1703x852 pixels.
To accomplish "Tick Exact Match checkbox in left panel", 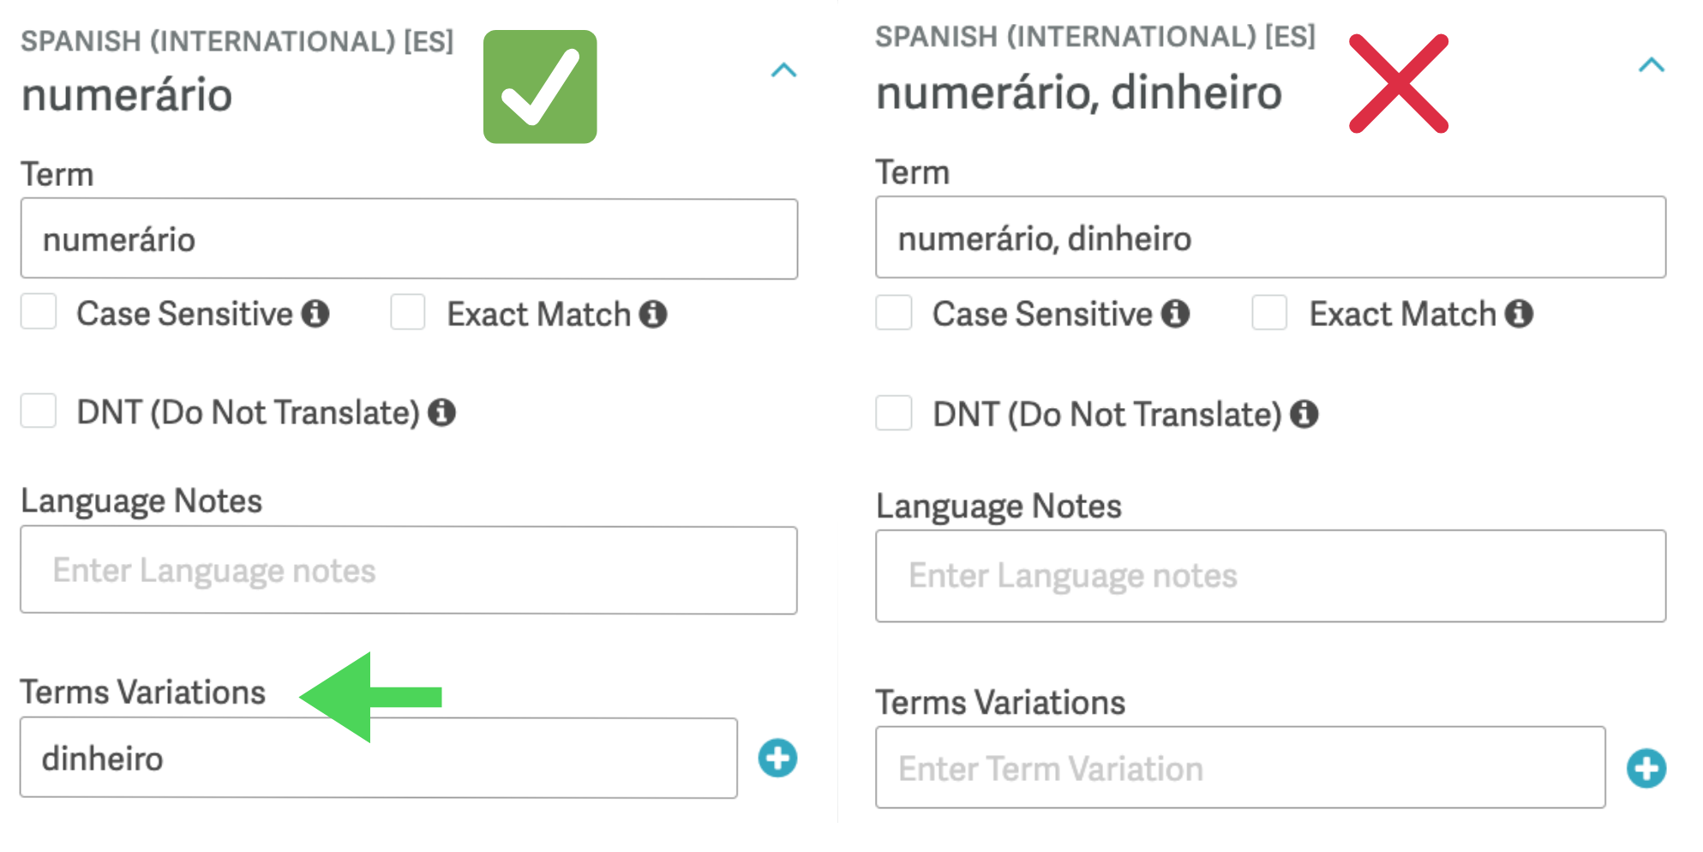I will point(408,312).
